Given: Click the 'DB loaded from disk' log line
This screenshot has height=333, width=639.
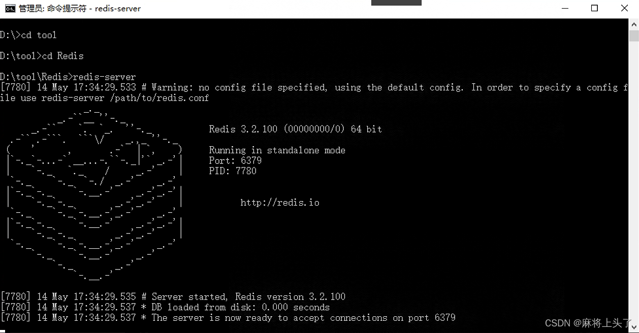Looking at the screenshot, I should tap(165, 307).
